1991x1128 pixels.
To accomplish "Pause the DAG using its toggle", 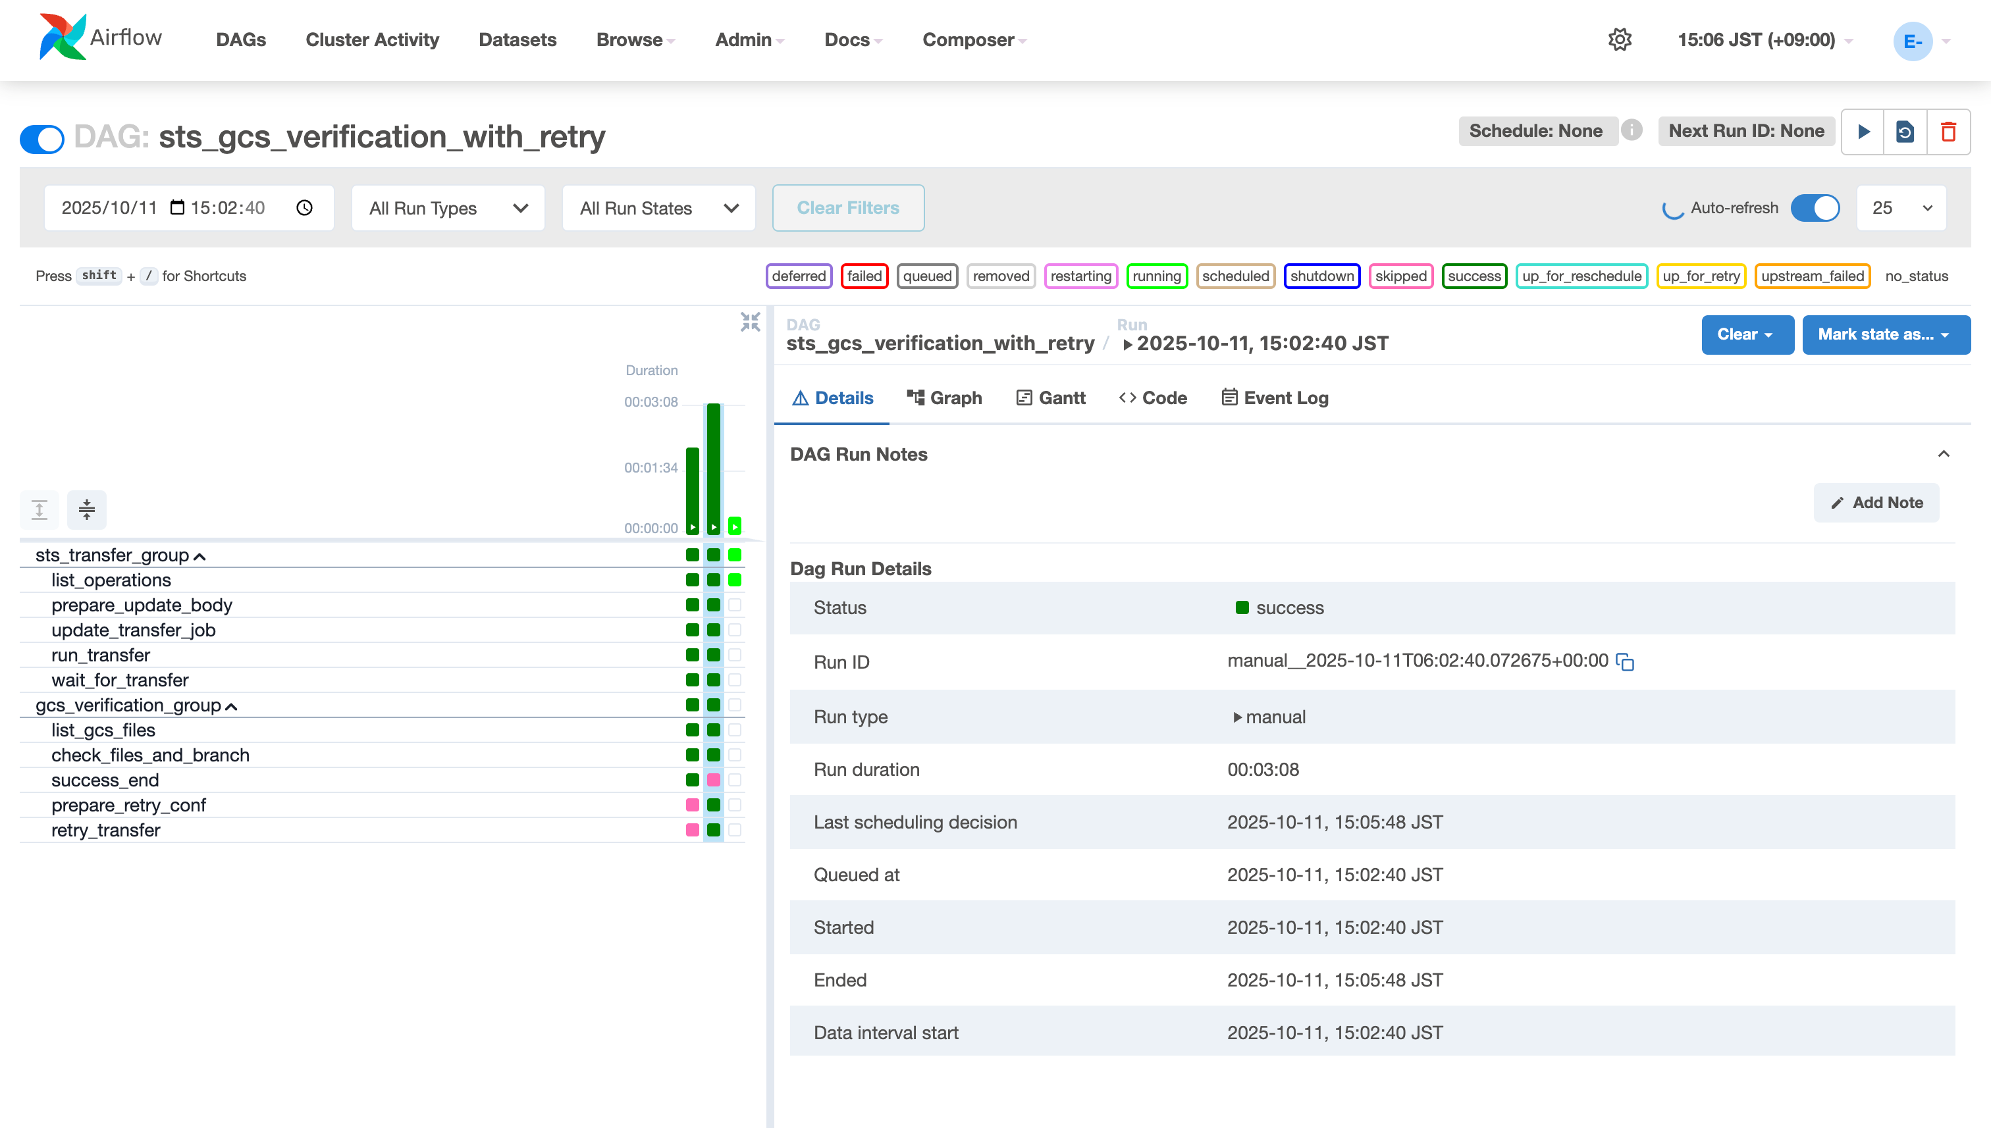I will pos(42,139).
